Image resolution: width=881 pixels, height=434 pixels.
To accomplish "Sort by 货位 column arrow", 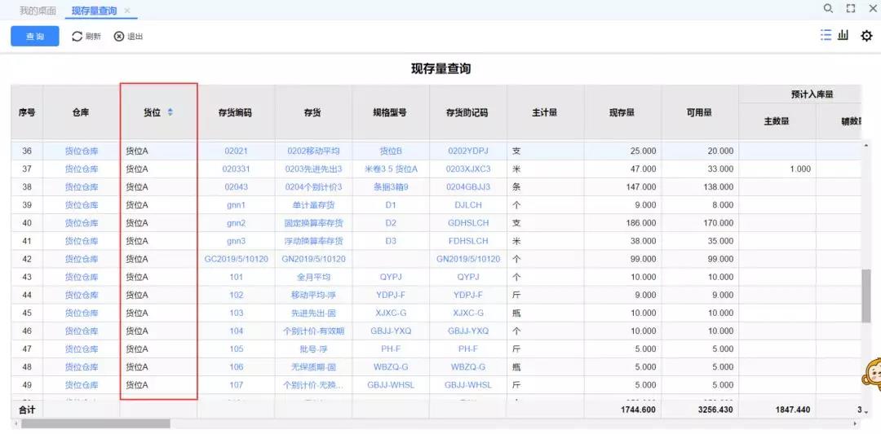I will tap(170, 112).
